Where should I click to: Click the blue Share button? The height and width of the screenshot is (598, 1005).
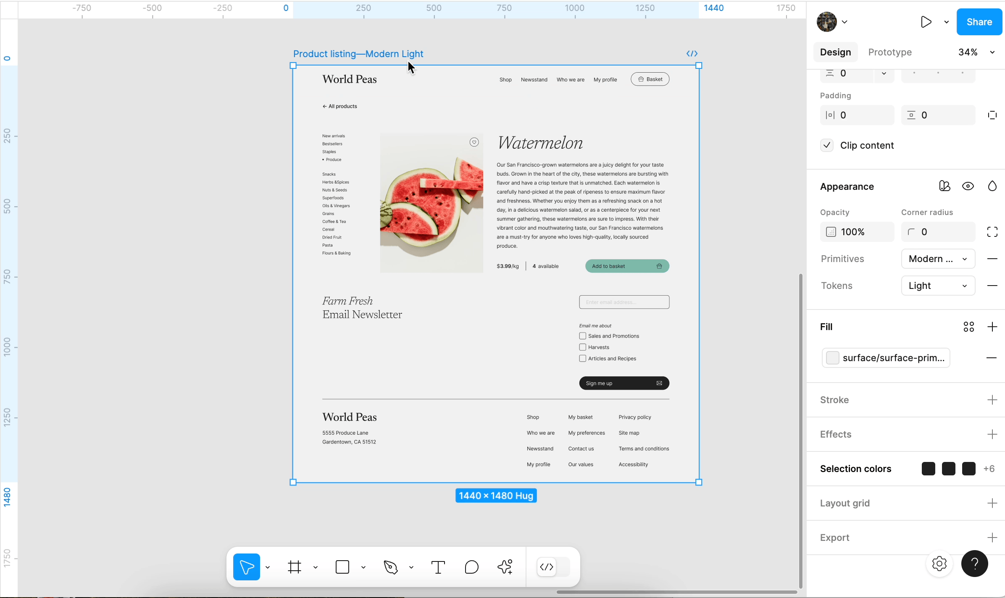click(979, 22)
